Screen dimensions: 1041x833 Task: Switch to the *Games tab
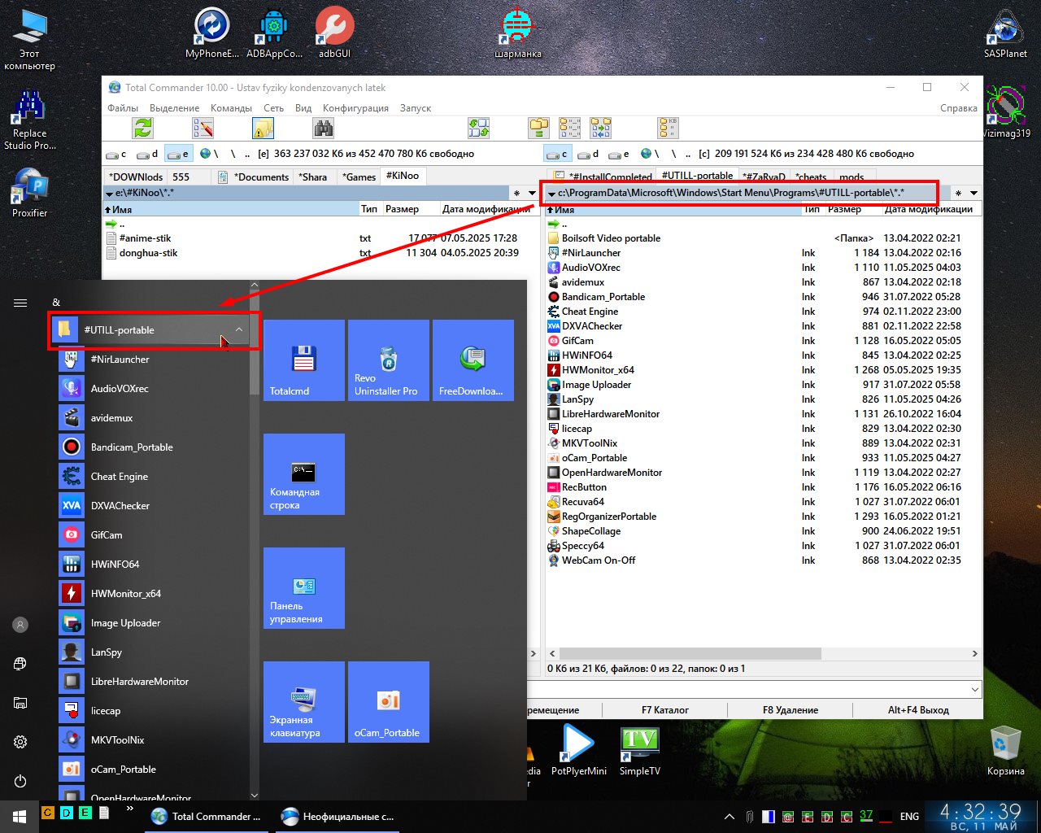pyautogui.click(x=359, y=177)
